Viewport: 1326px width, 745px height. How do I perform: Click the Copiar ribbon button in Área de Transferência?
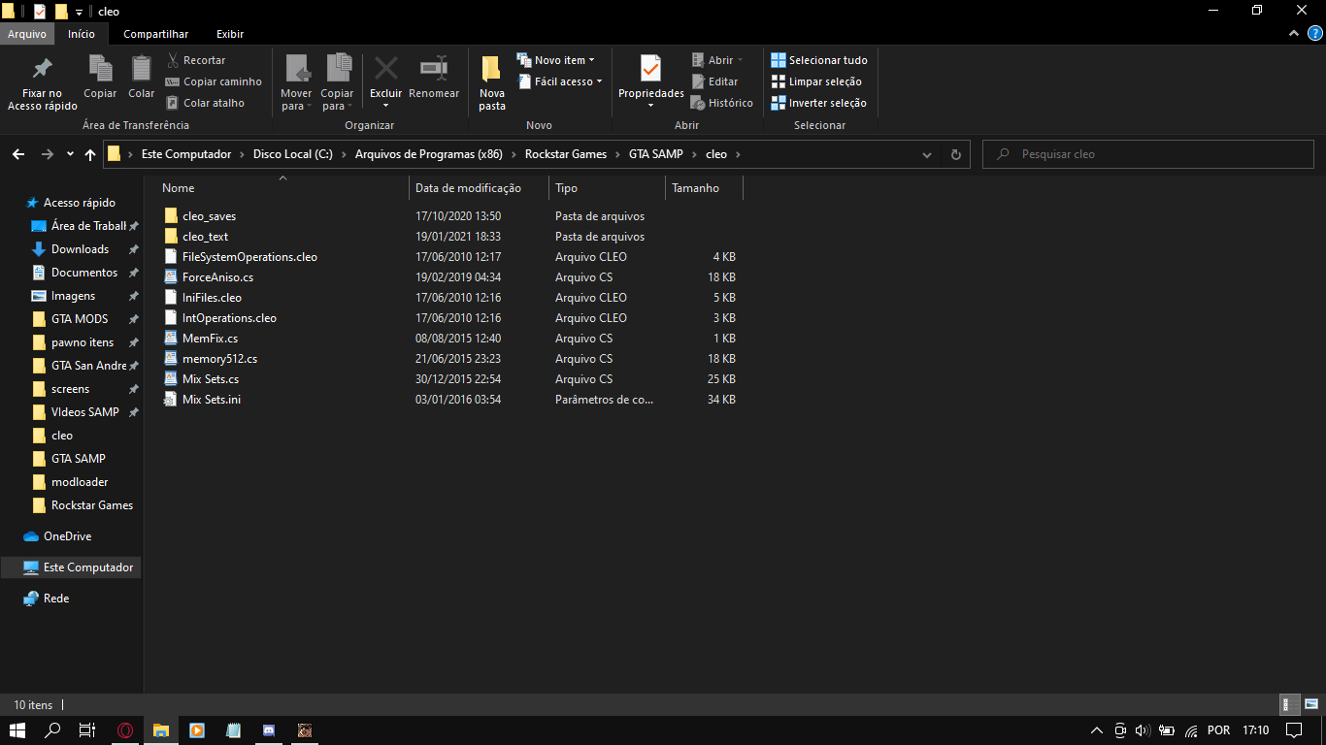(x=100, y=78)
